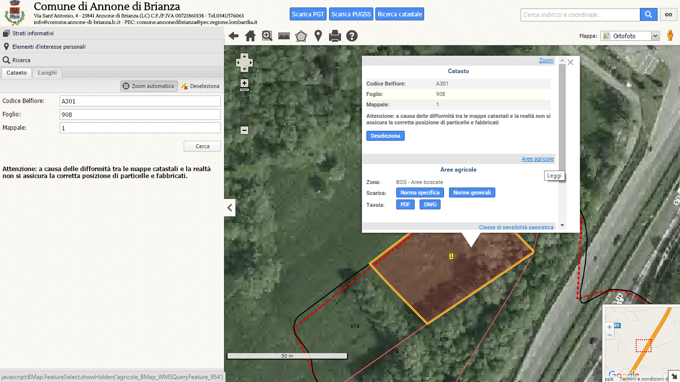Choose the polygon area tool
This screenshot has height=382, width=680.
[x=301, y=36]
